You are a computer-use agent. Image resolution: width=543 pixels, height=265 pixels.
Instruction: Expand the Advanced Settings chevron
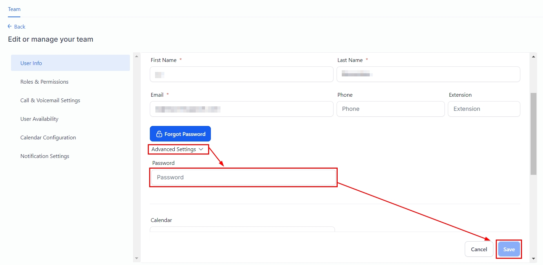coord(201,149)
